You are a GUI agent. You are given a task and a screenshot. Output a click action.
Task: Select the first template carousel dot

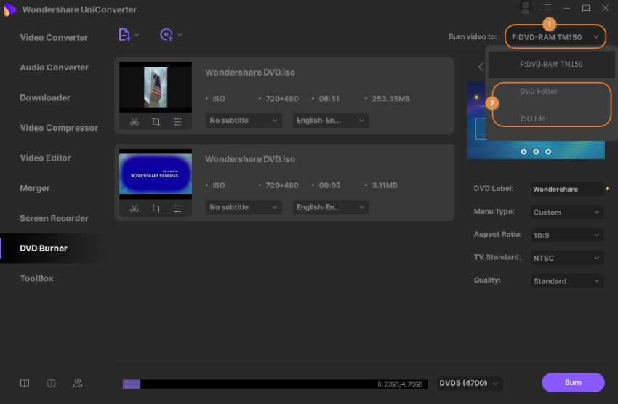click(523, 152)
